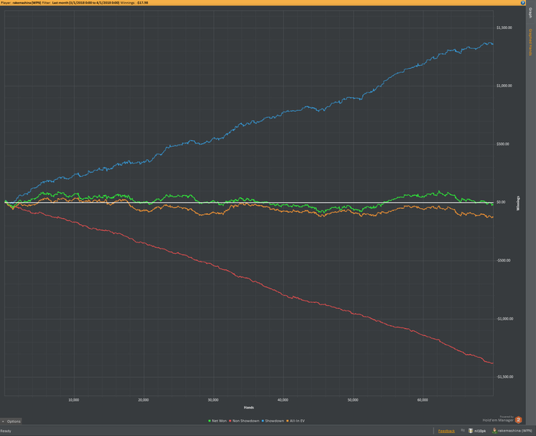The width and height of the screenshot is (536, 436).
Task: Click the 60,000 hands axis label
Action: point(423,400)
